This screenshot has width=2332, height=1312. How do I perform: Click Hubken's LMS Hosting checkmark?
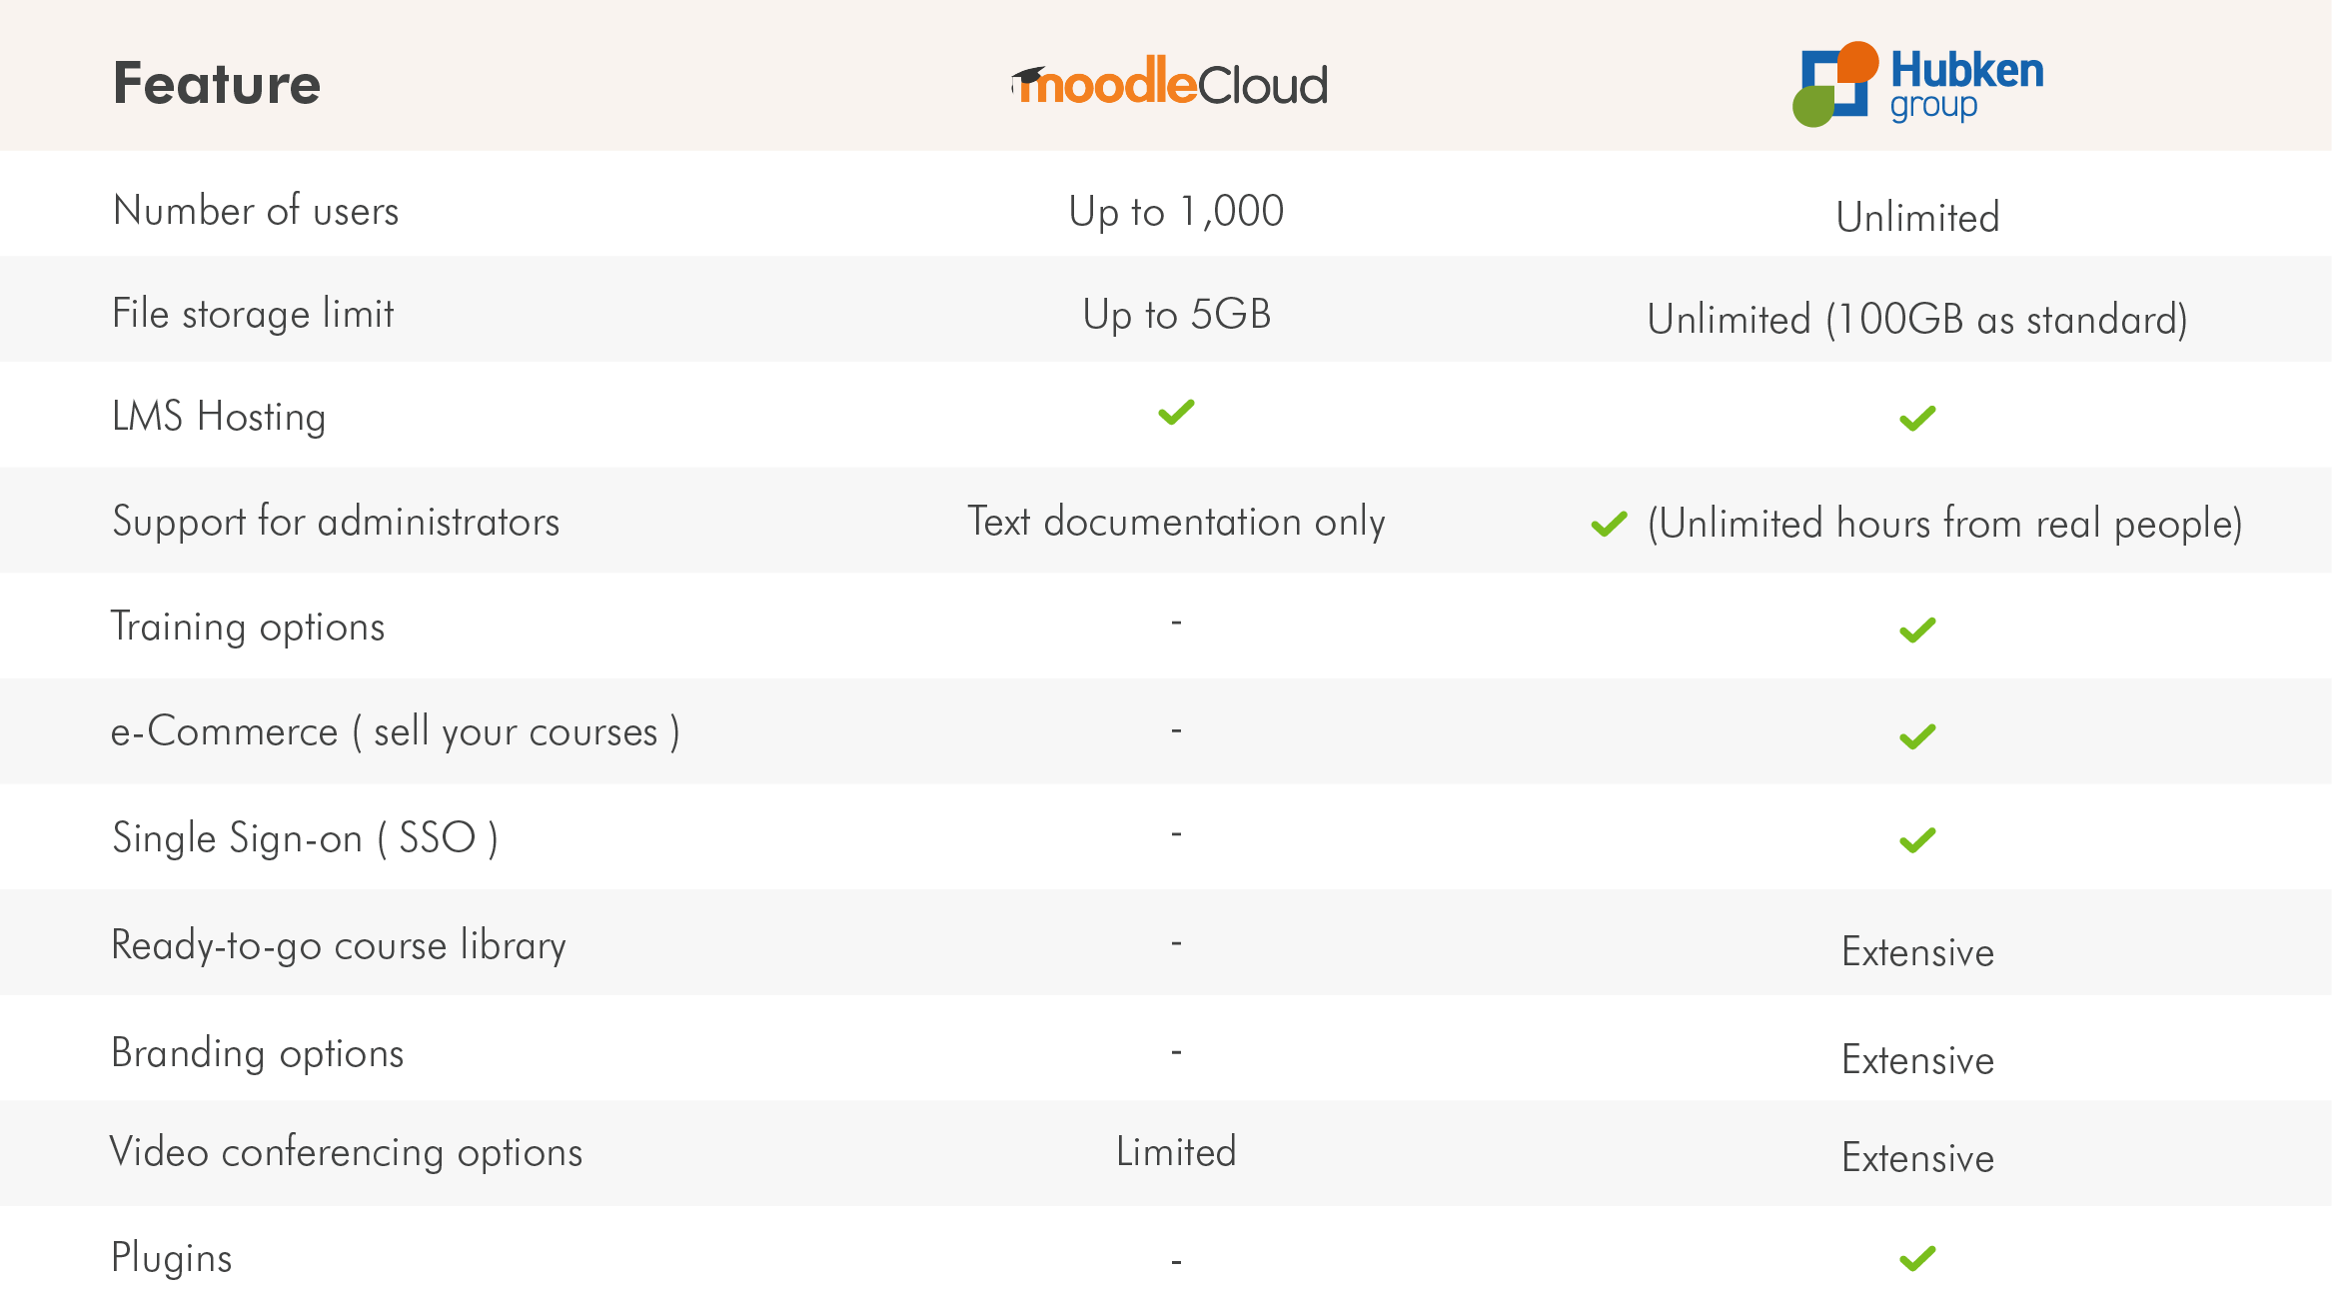pyautogui.click(x=1917, y=419)
